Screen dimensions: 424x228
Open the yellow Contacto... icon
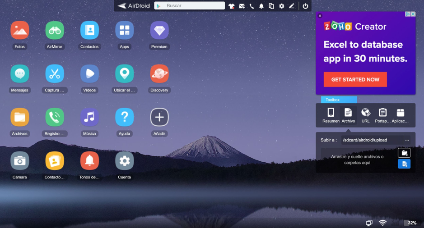(x=55, y=161)
